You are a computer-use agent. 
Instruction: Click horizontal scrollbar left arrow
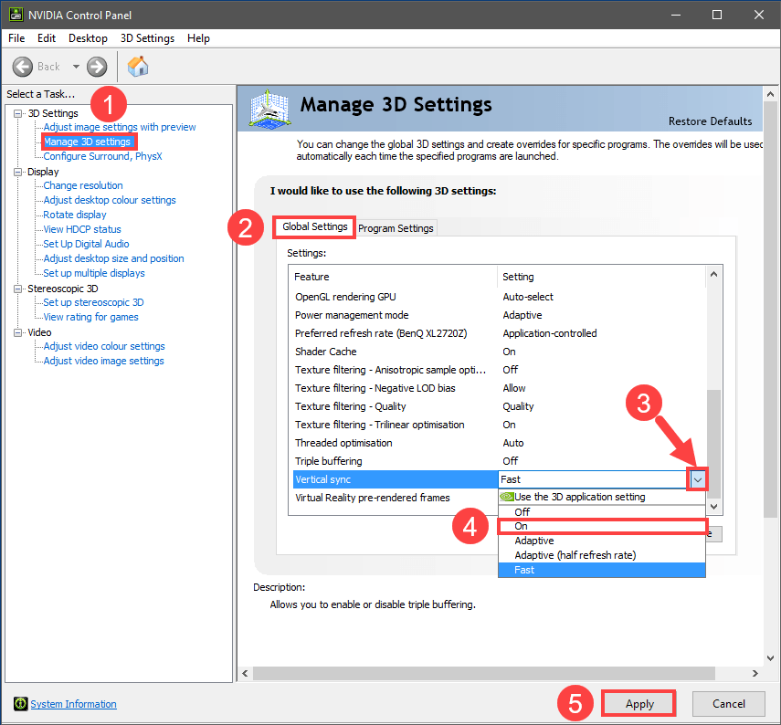pos(245,673)
